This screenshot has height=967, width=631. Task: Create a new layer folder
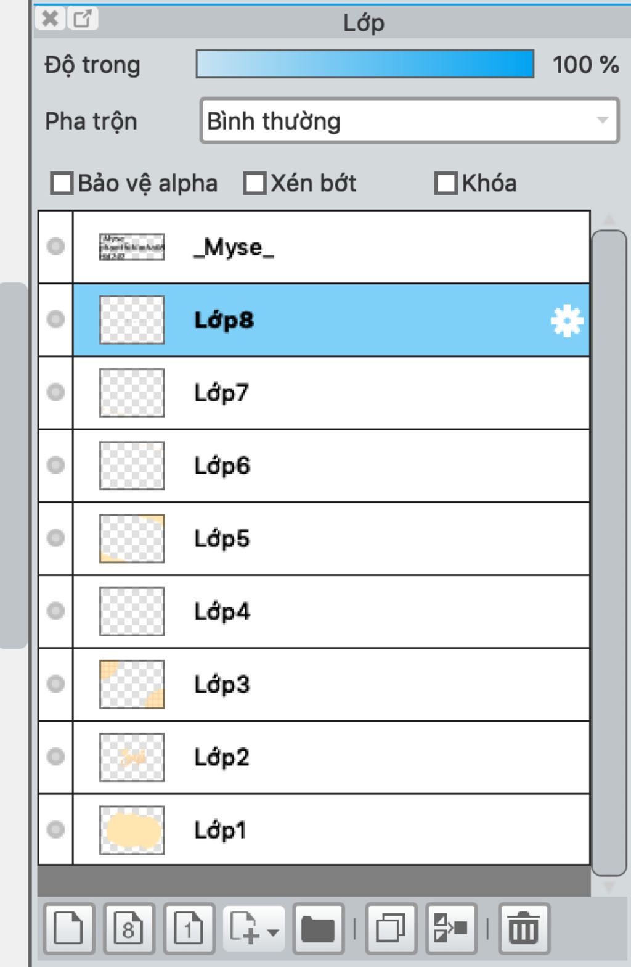318,928
